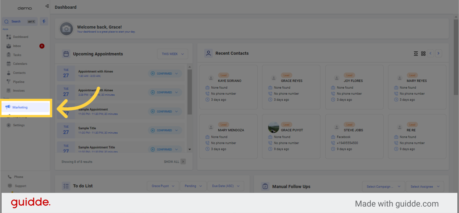459x213 pixels.
Task: Expand CONFIRMED status of first Aimee appointment
Action: point(165,74)
